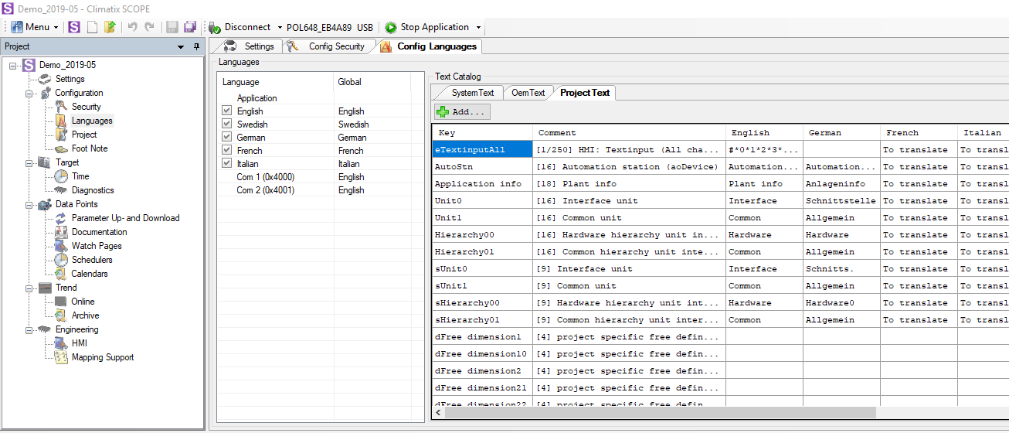Collapse the Target tree node
Image resolution: width=1009 pixels, height=433 pixels.
tap(29, 162)
